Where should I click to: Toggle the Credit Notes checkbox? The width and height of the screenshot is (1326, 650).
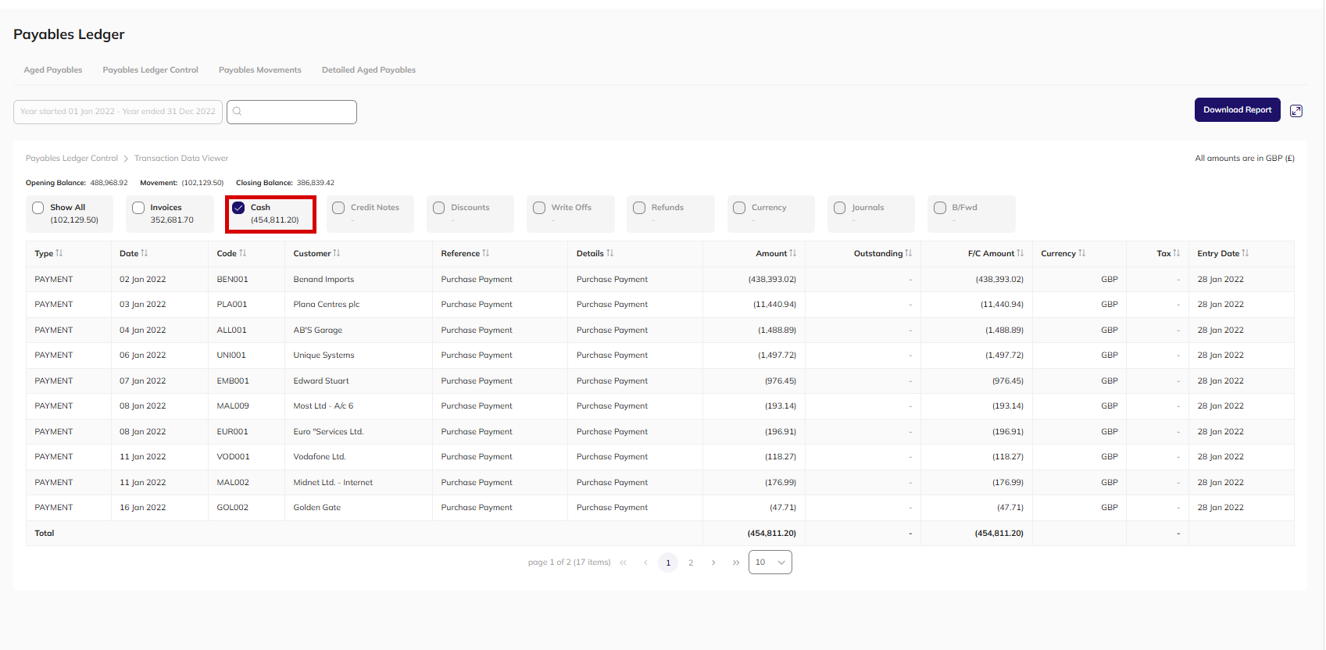click(x=338, y=208)
